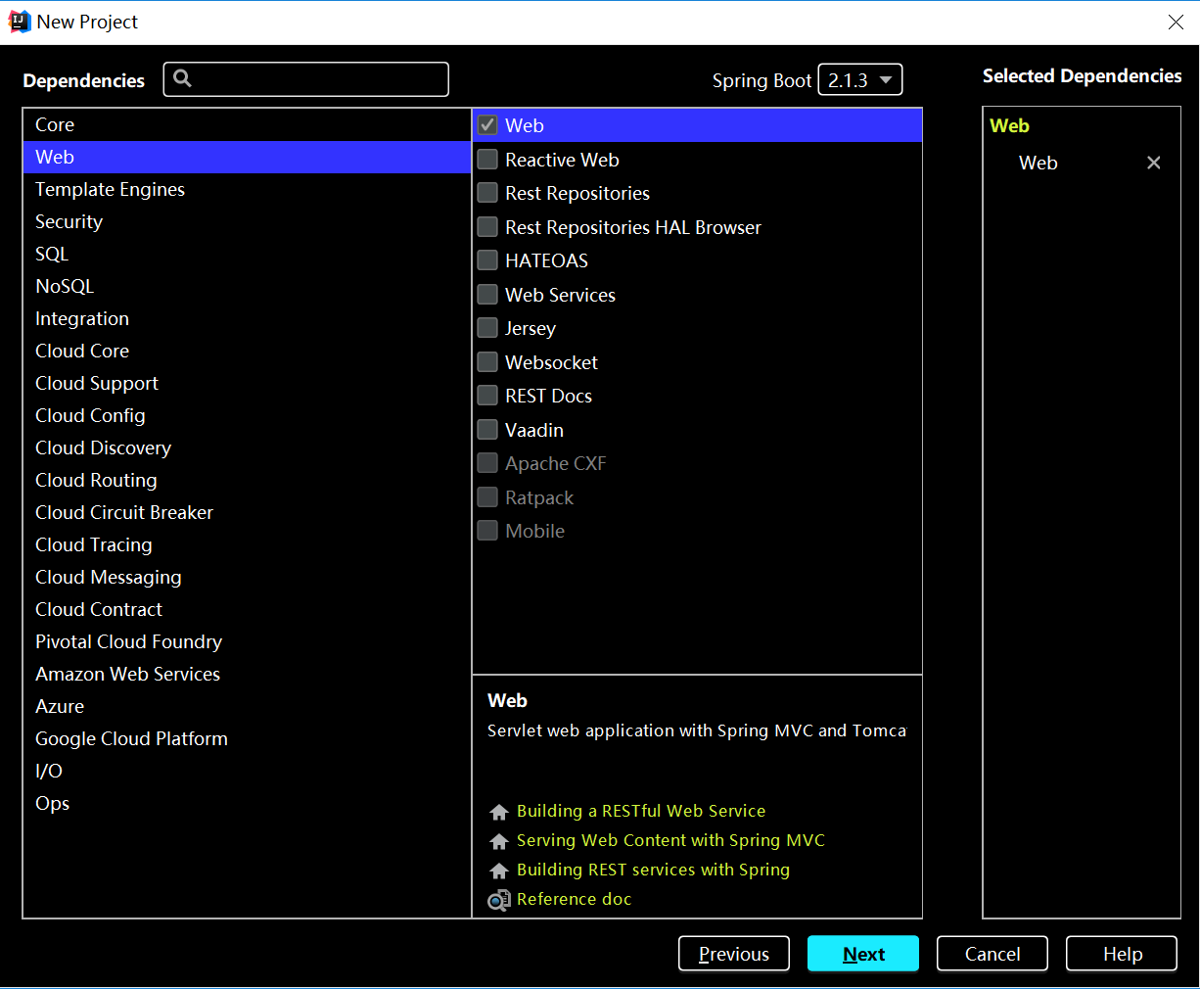Screen dimensions: 1200x989
Task: Click the Cancel button
Action: [992, 954]
